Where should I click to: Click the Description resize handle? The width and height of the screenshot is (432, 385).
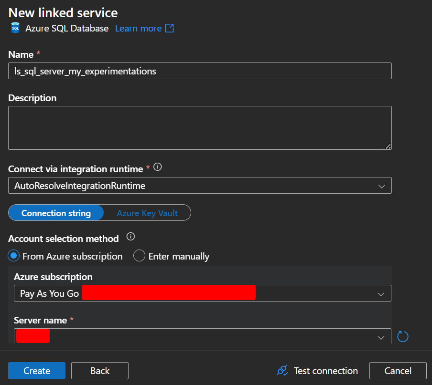[388, 146]
